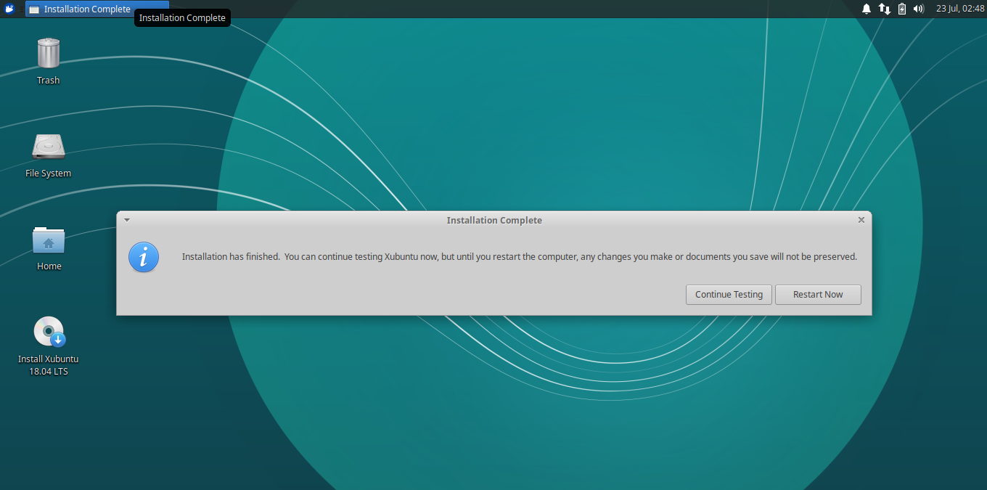Launch the Install Xubuntu 18.04 LTS icon

point(49,332)
